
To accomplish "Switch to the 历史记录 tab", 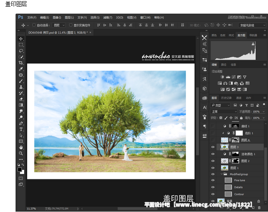I will click(x=226, y=98).
